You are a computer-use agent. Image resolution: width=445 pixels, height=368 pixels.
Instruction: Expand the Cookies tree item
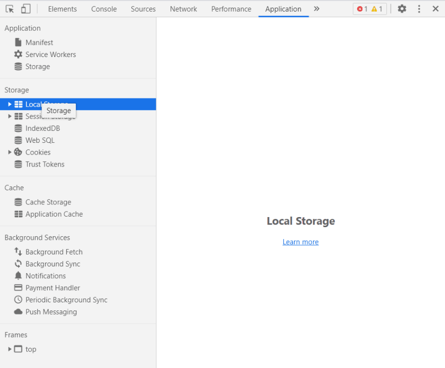point(10,152)
